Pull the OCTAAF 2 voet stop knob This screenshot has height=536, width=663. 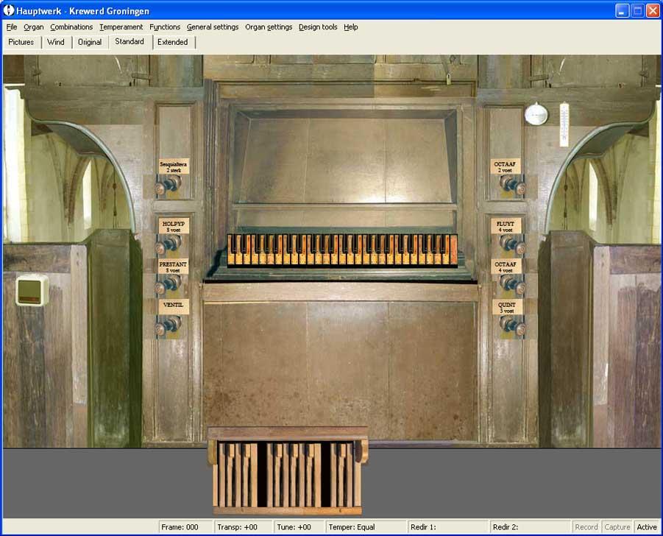coord(507,183)
